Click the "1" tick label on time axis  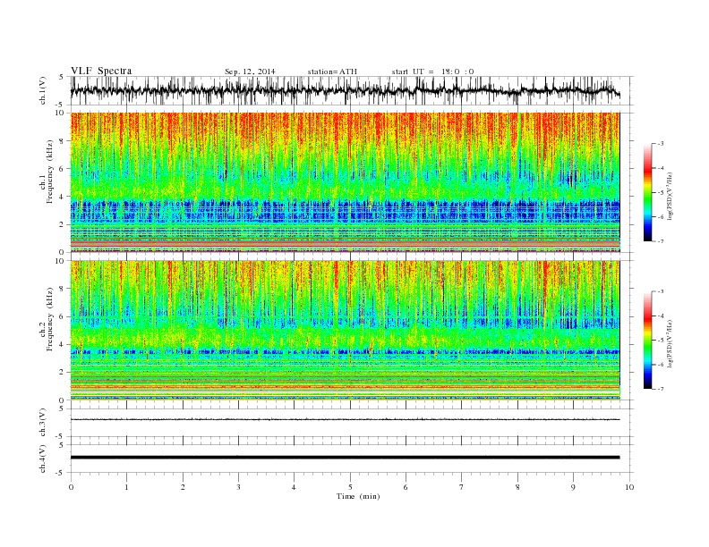(126, 487)
